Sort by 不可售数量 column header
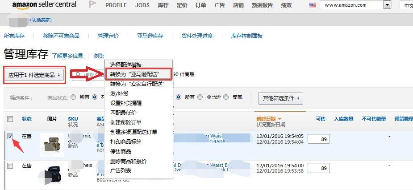This screenshot has height=190, width=413. tap(374, 119)
